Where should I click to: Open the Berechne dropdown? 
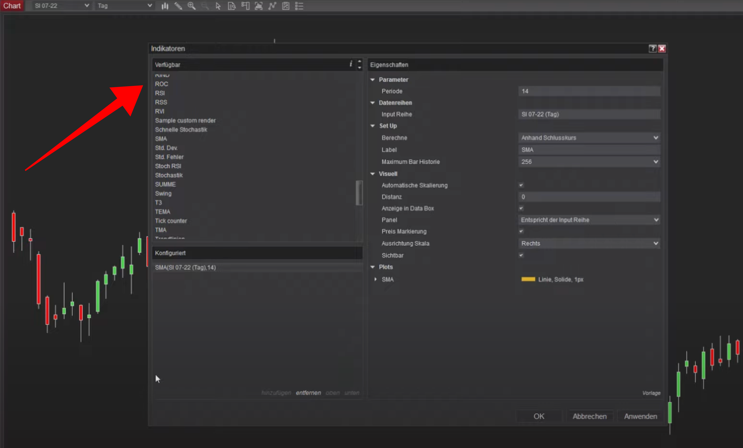(x=589, y=138)
